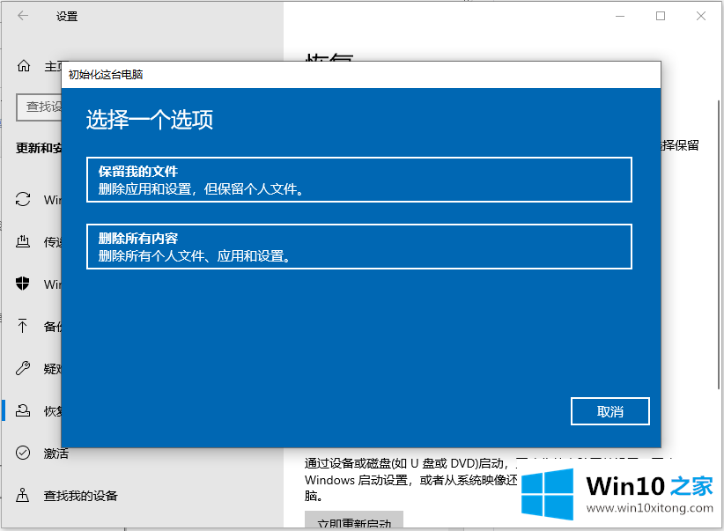Open the home icon in Settings sidebar
The width and height of the screenshot is (724, 531).
24,66
